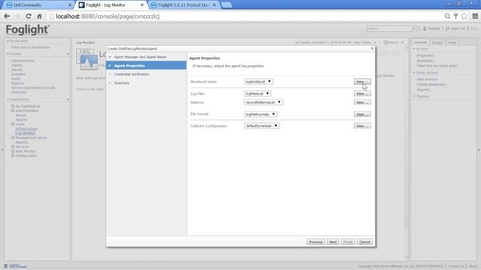Click into the Foglight Search field
Image resolution: width=481 pixels, height=270 pixels.
point(389,28)
